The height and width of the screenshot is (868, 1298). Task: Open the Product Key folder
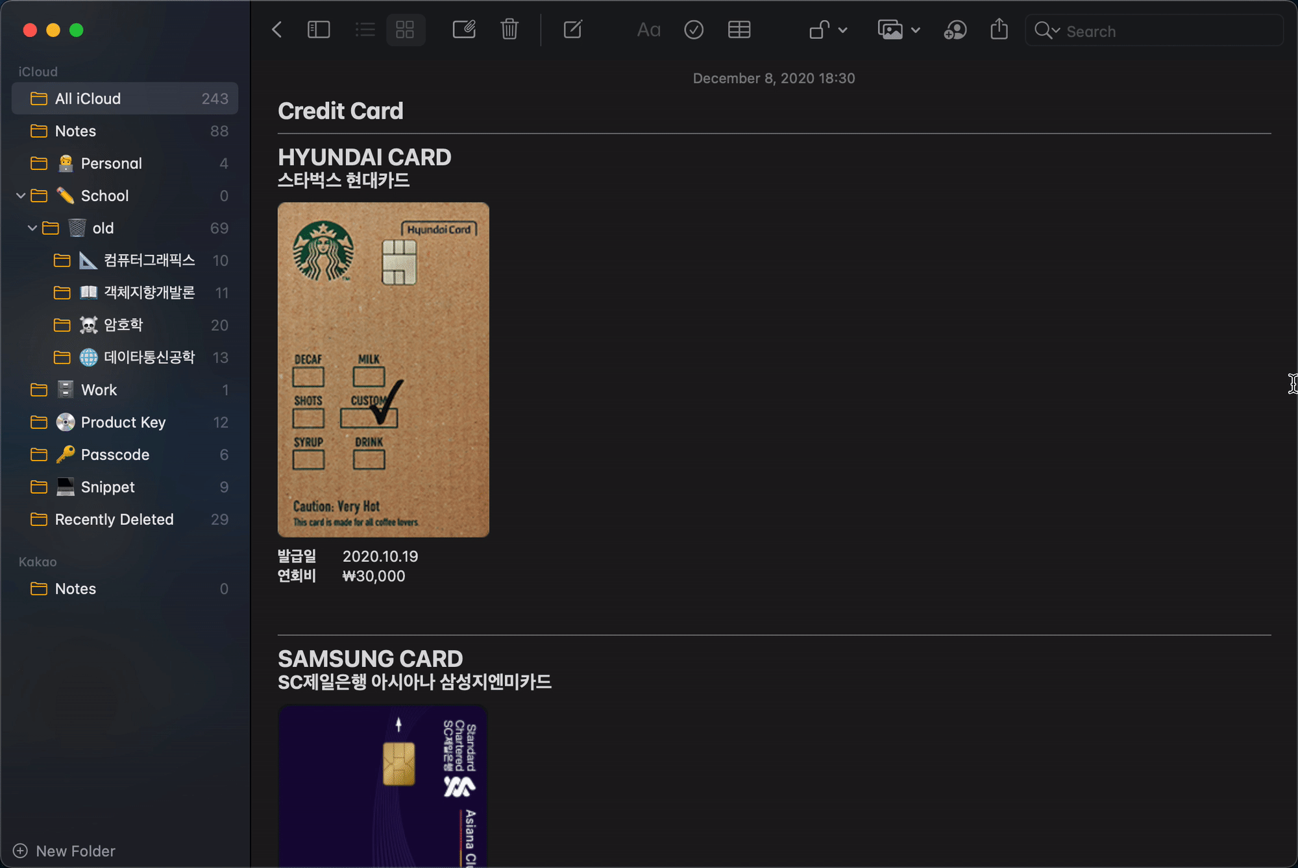[123, 422]
